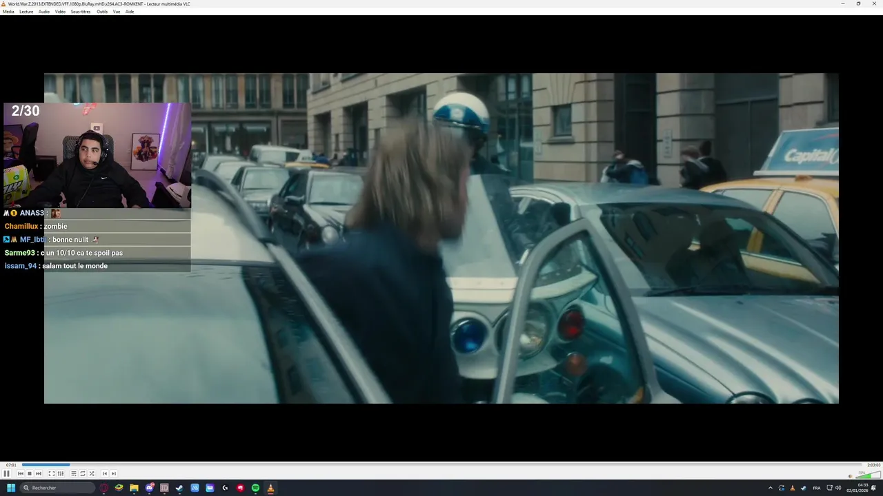Switch FRA keyboard language
Screen dimensions: 883x496
817,488
